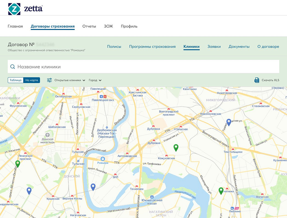The image size is (287, 218).
Task: Open the Город dropdown filter
Action: (95, 80)
